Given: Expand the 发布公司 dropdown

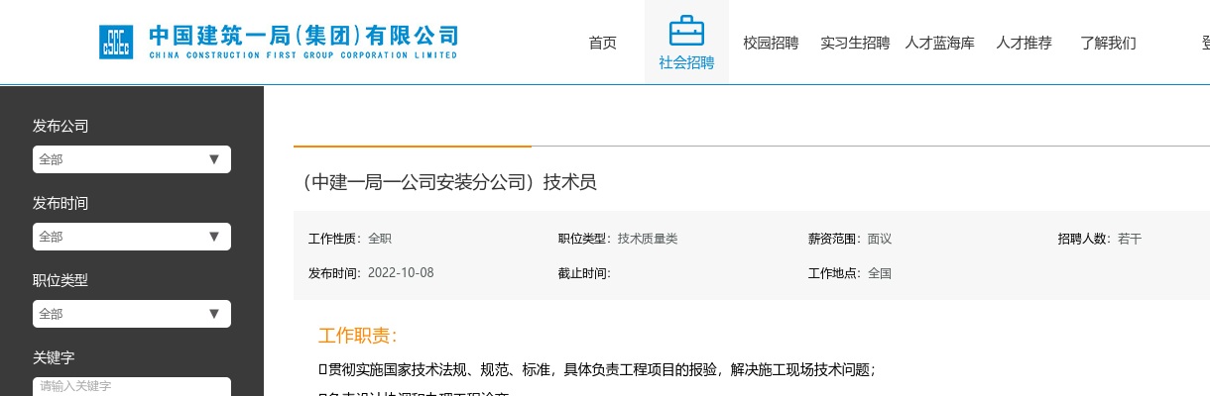Looking at the screenshot, I should pyautogui.click(x=132, y=159).
